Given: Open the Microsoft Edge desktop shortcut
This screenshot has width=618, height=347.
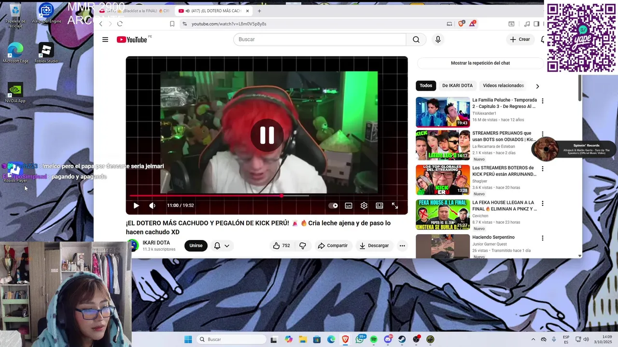Looking at the screenshot, I should point(15,53).
